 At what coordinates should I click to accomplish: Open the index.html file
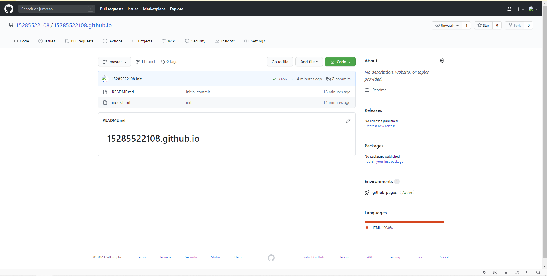[121, 102]
